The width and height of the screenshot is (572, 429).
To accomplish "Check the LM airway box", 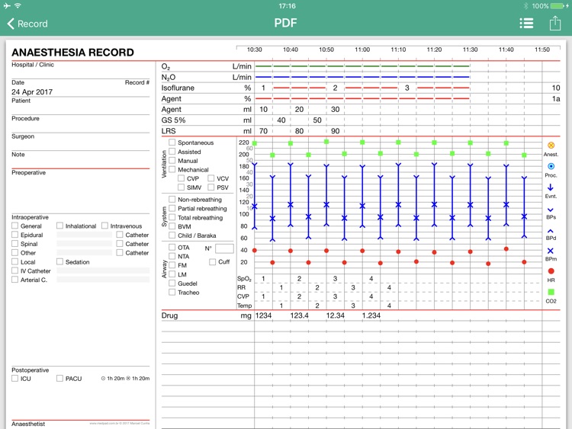I will (x=172, y=274).
